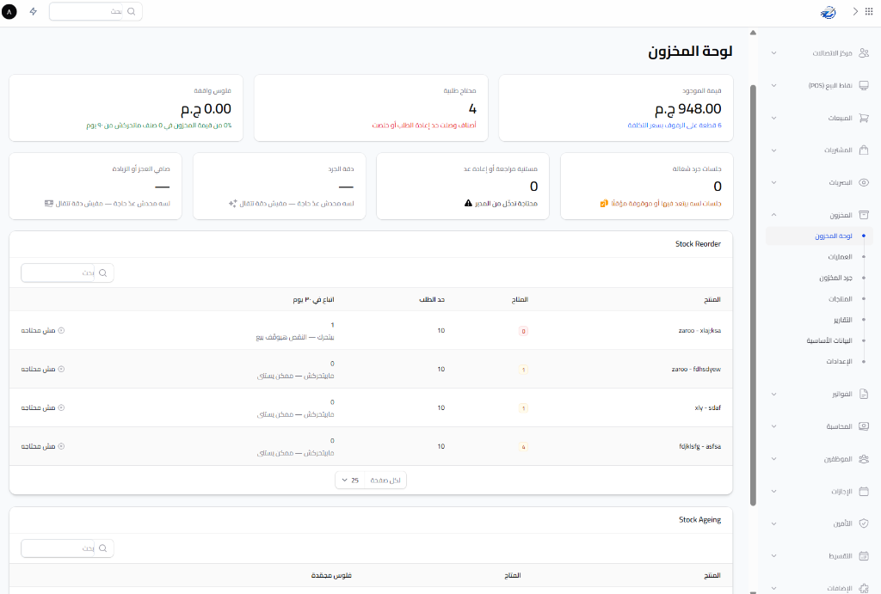Viewport: 881px width, 594px height.
Task: Open التقارير submenu item
Action: (x=843, y=320)
